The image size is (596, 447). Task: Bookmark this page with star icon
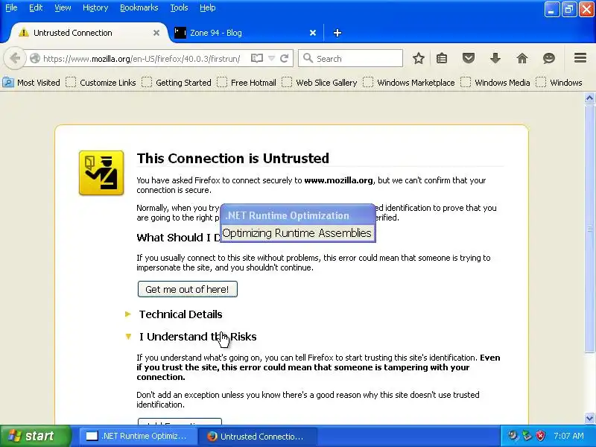pos(419,58)
